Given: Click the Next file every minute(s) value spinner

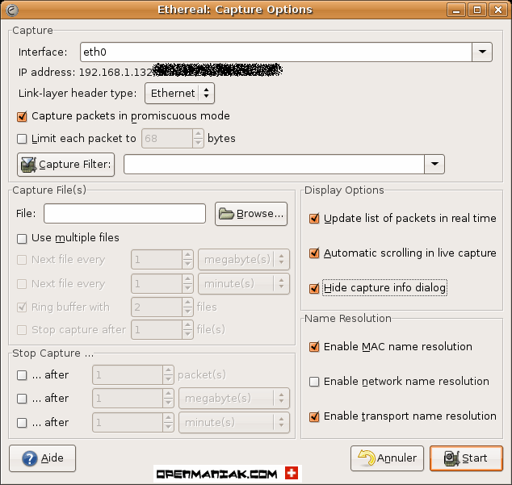Looking at the screenshot, I should click(162, 283).
